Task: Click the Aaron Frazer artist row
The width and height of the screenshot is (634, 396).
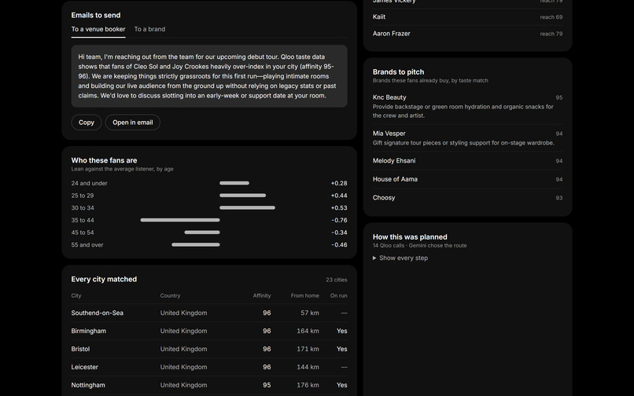Action: pyautogui.click(x=467, y=34)
